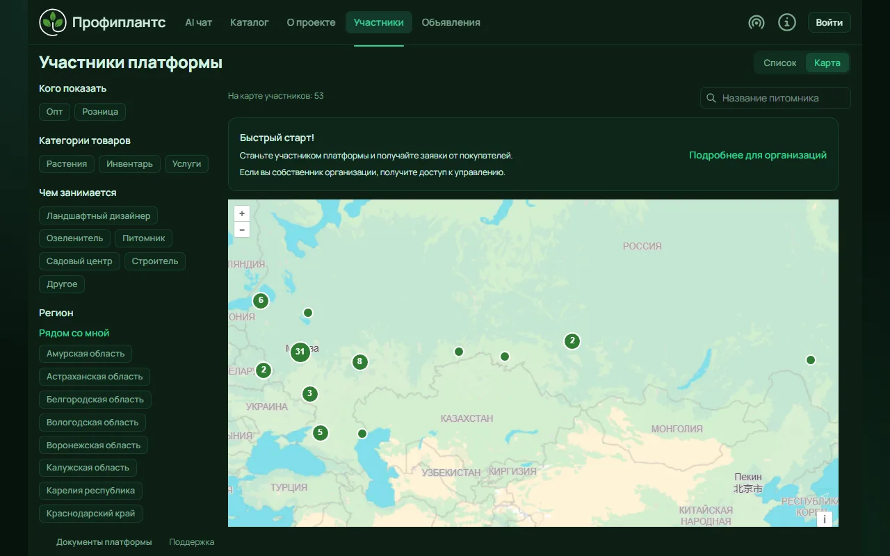Click the Рядом со мной link
The image size is (890, 556).
74,333
